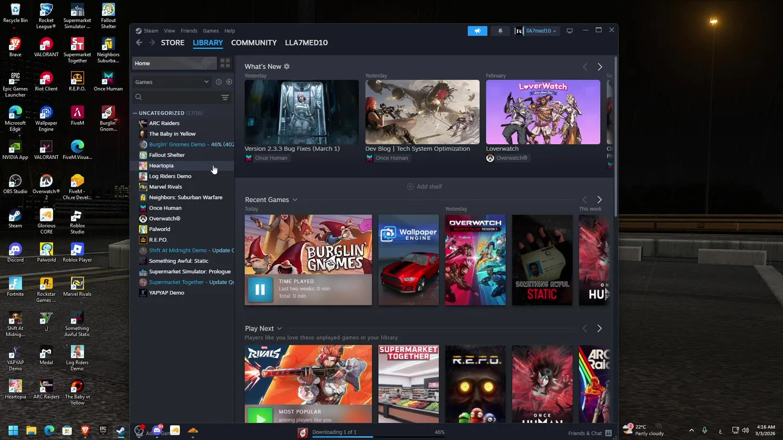
Task: Toggle recent activity sort clock icon
Action: (x=218, y=82)
